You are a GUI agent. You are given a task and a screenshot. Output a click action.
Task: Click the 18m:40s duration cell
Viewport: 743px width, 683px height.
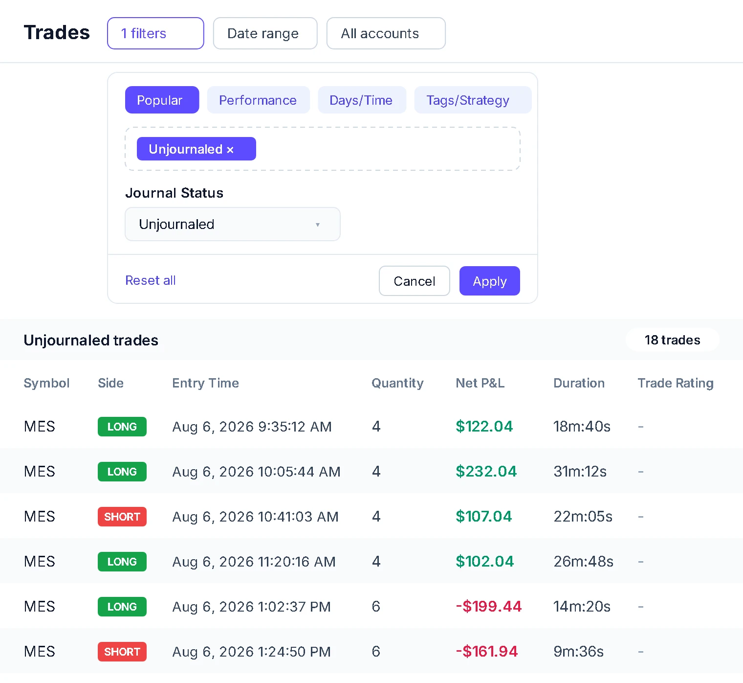click(x=582, y=426)
